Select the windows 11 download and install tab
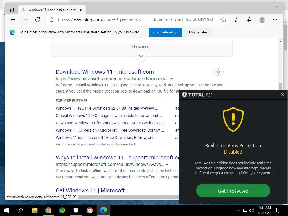Screen dimensions: 288x216 tap(52, 10)
